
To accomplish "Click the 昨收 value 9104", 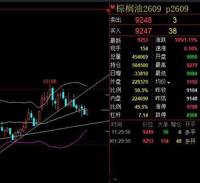I will [192, 90].
